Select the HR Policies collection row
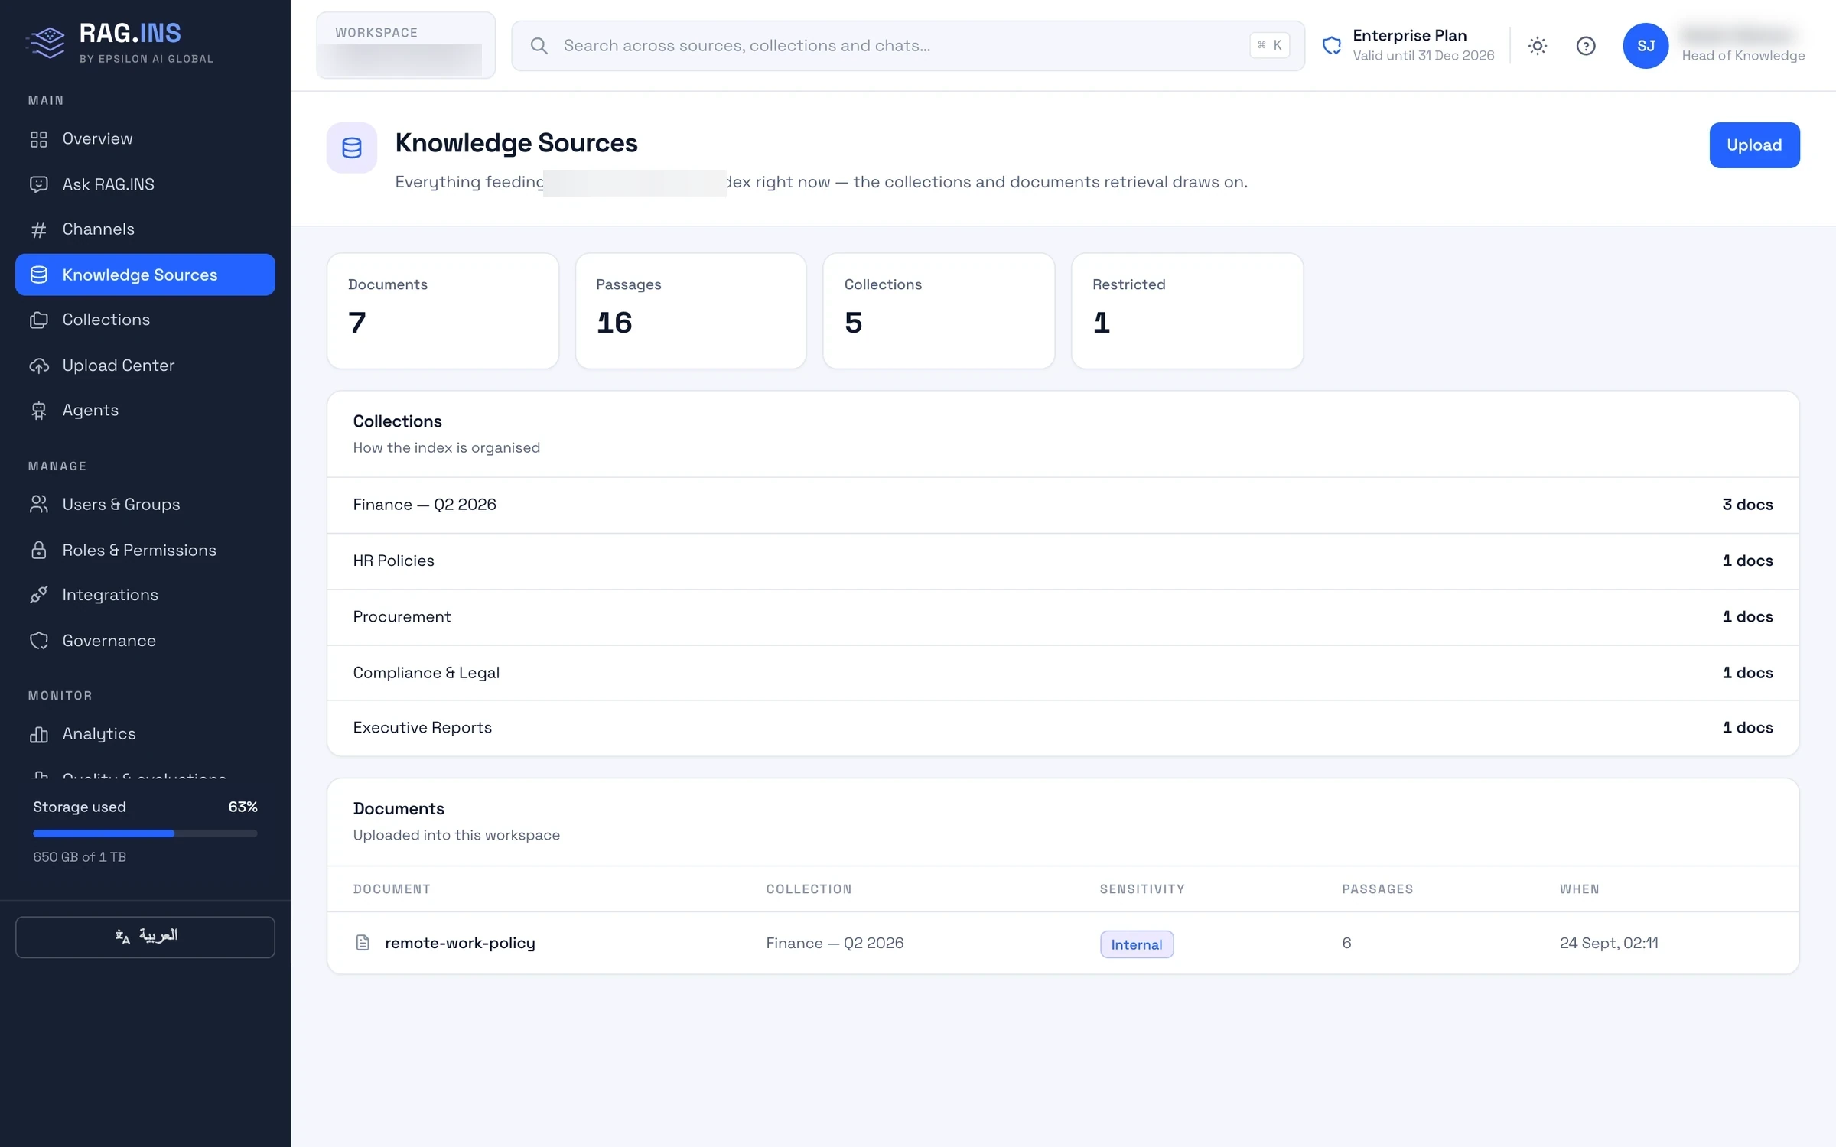Viewport: 1836px width, 1147px height. 1063,561
